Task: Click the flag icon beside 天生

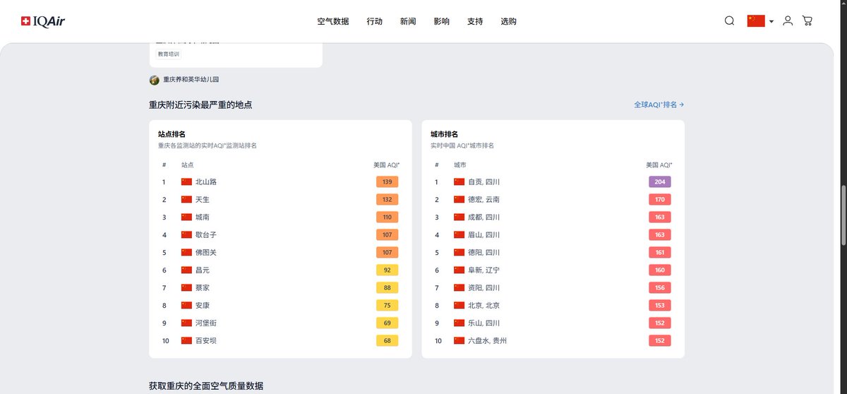Action: pos(186,199)
